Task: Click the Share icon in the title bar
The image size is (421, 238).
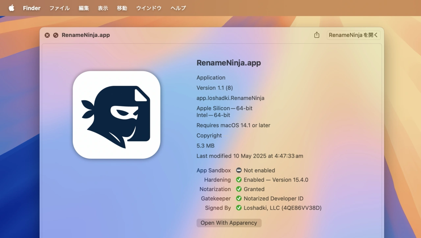Action: 317,35
